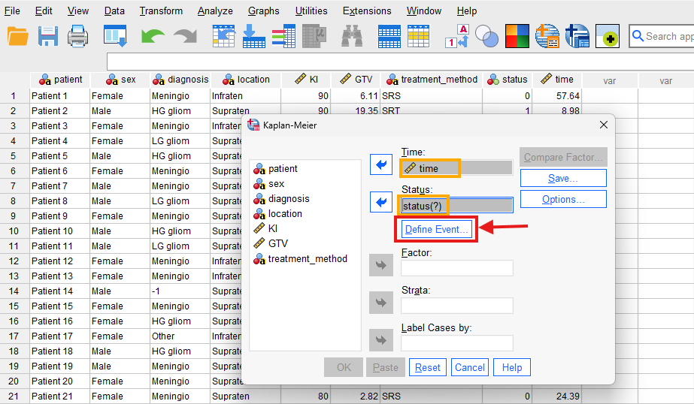Click the Reset button
Screen dimensions: 694x404
tap(428, 367)
